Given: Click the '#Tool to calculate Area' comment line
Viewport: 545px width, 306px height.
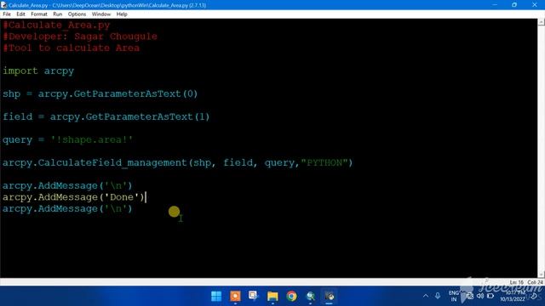Looking at the screenshot, I should coord(72,48).
